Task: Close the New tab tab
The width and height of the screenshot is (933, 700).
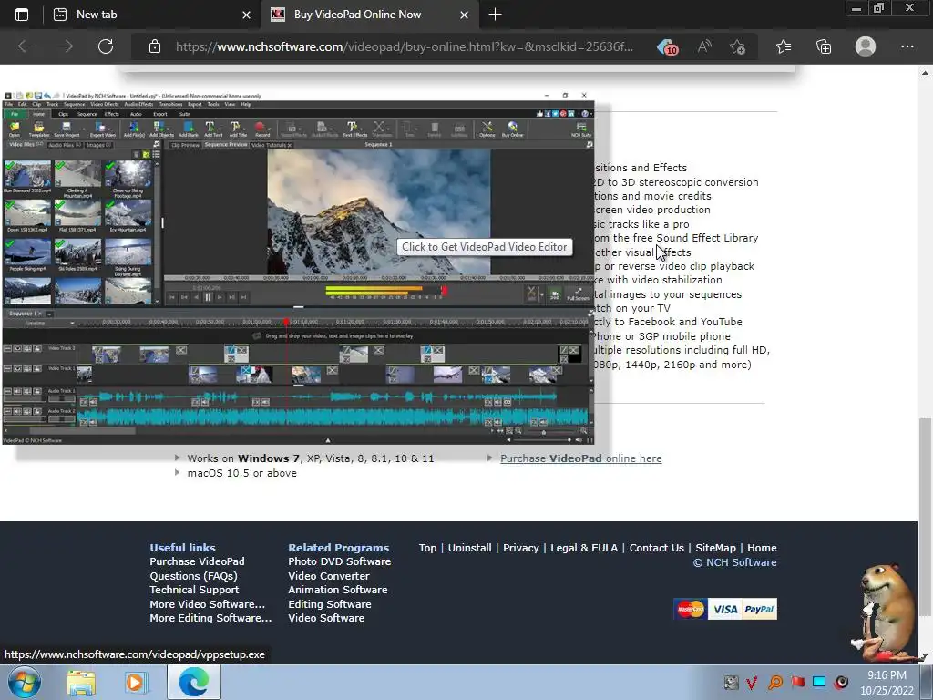Action: (x=246, y=15)
